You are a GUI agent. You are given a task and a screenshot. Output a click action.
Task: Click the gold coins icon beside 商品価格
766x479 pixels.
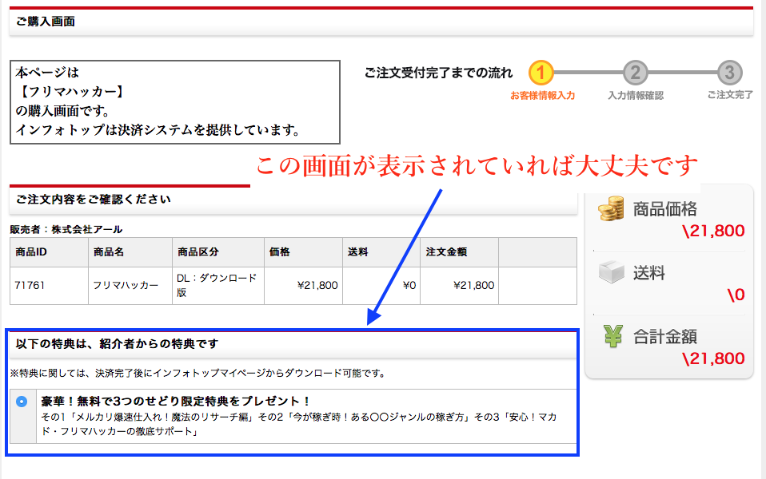point(611,209)
